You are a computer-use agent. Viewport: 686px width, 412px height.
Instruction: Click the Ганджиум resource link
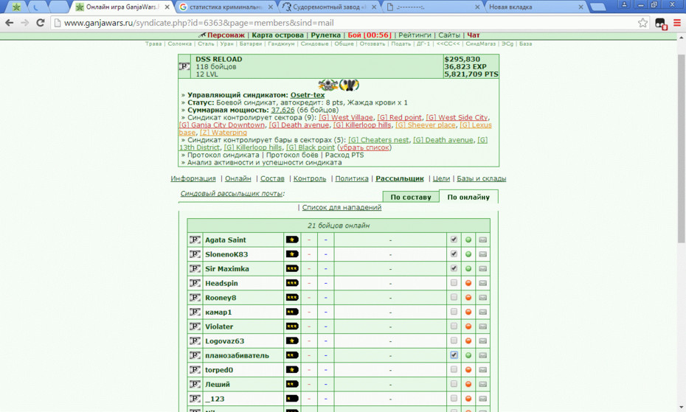tap(281, 43)
